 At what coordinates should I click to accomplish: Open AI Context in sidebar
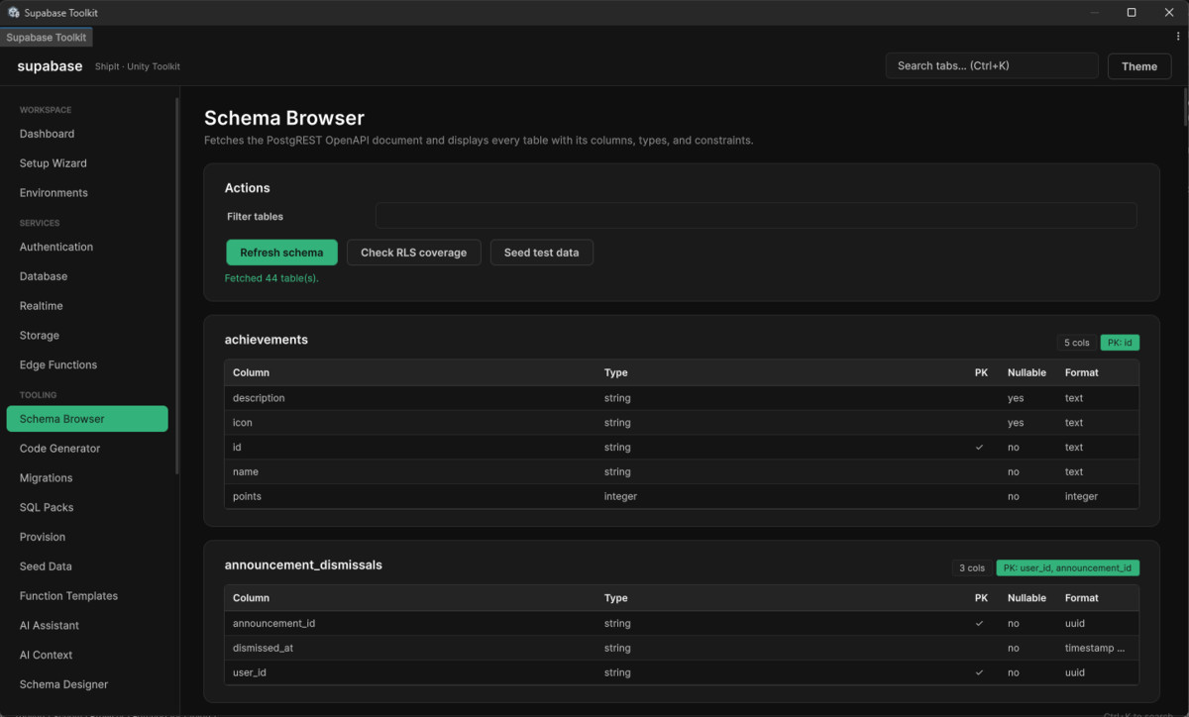[x=87, y=655]
